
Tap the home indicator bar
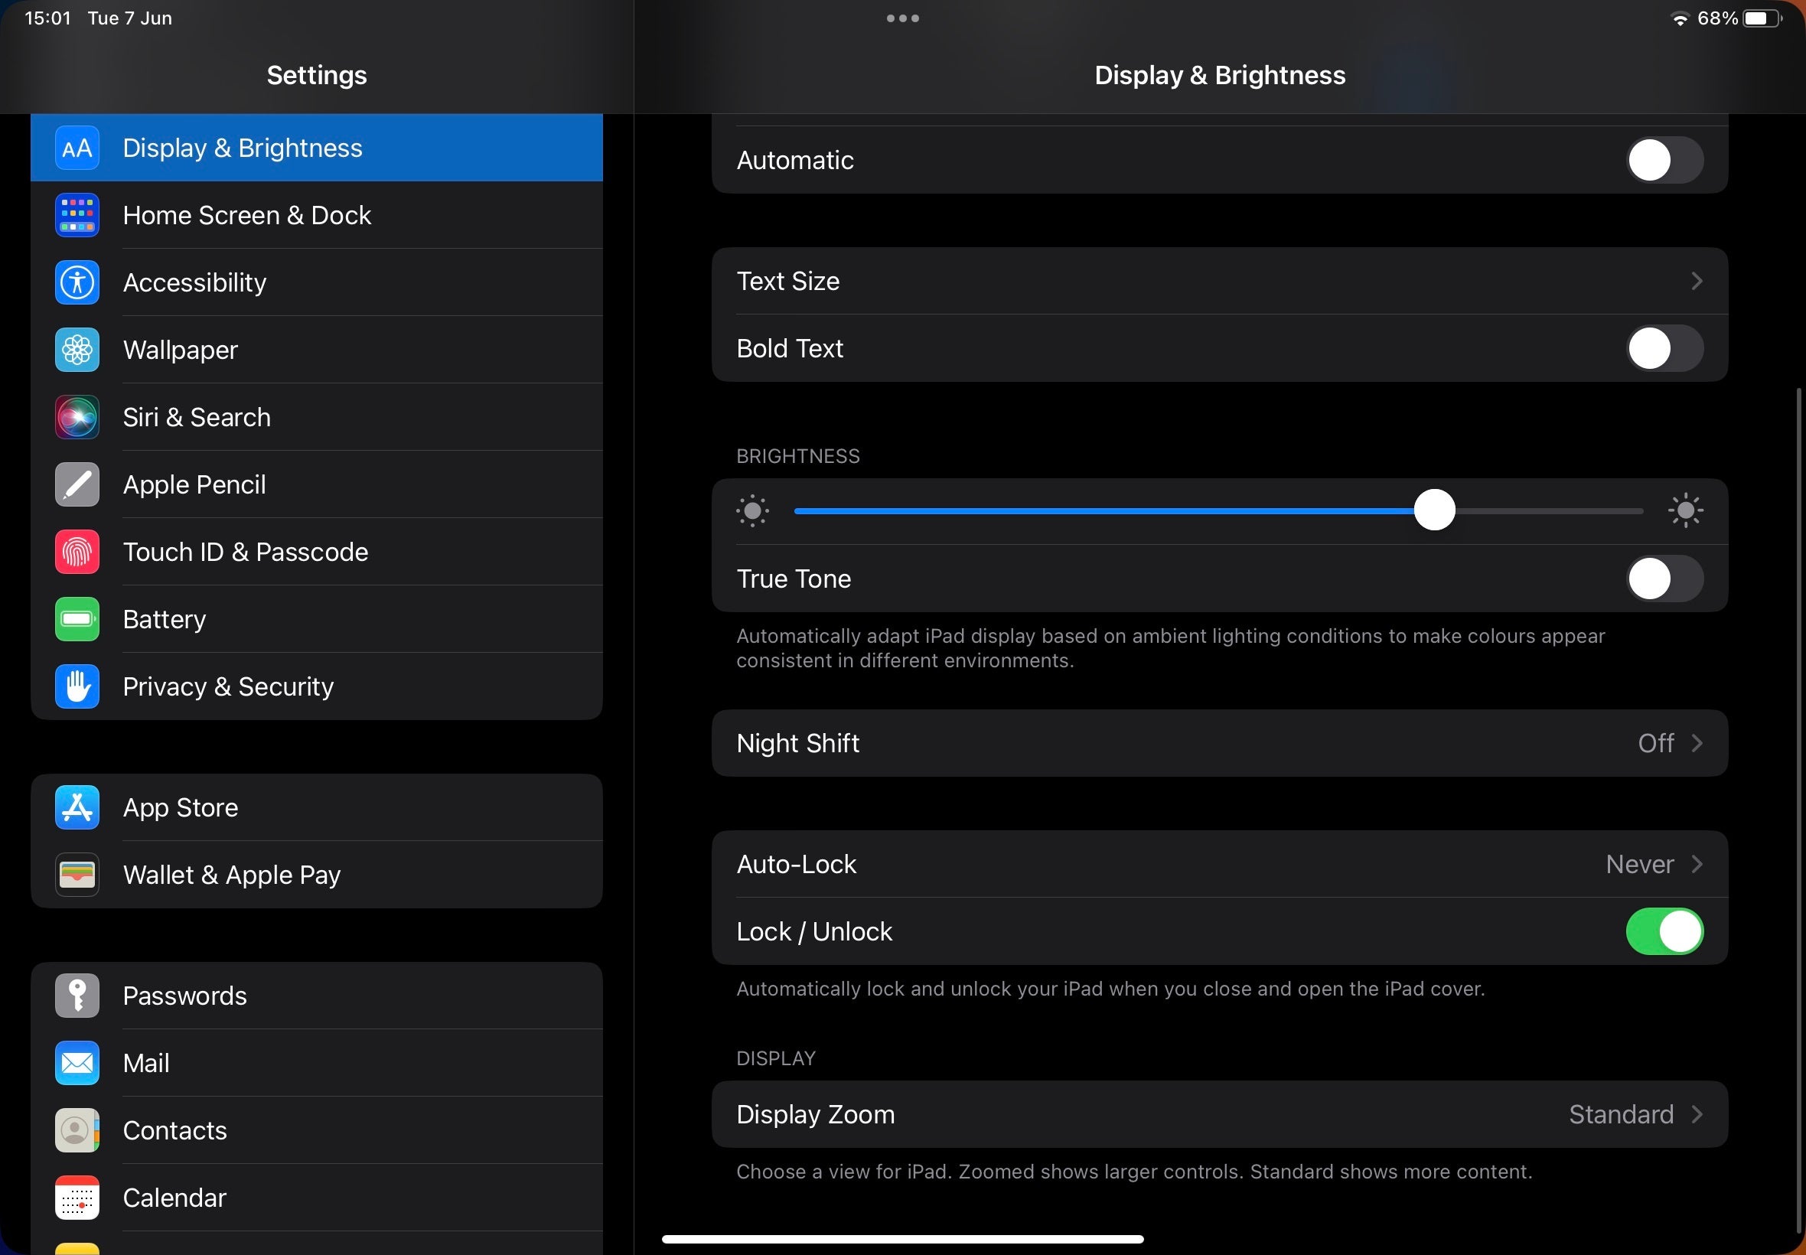(902, 1239)
